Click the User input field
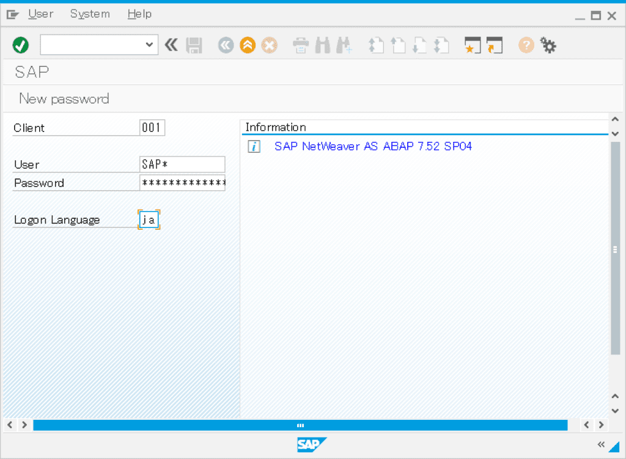Screen dimensions: 626x459 pyautogui.click(x=182, y=164)
